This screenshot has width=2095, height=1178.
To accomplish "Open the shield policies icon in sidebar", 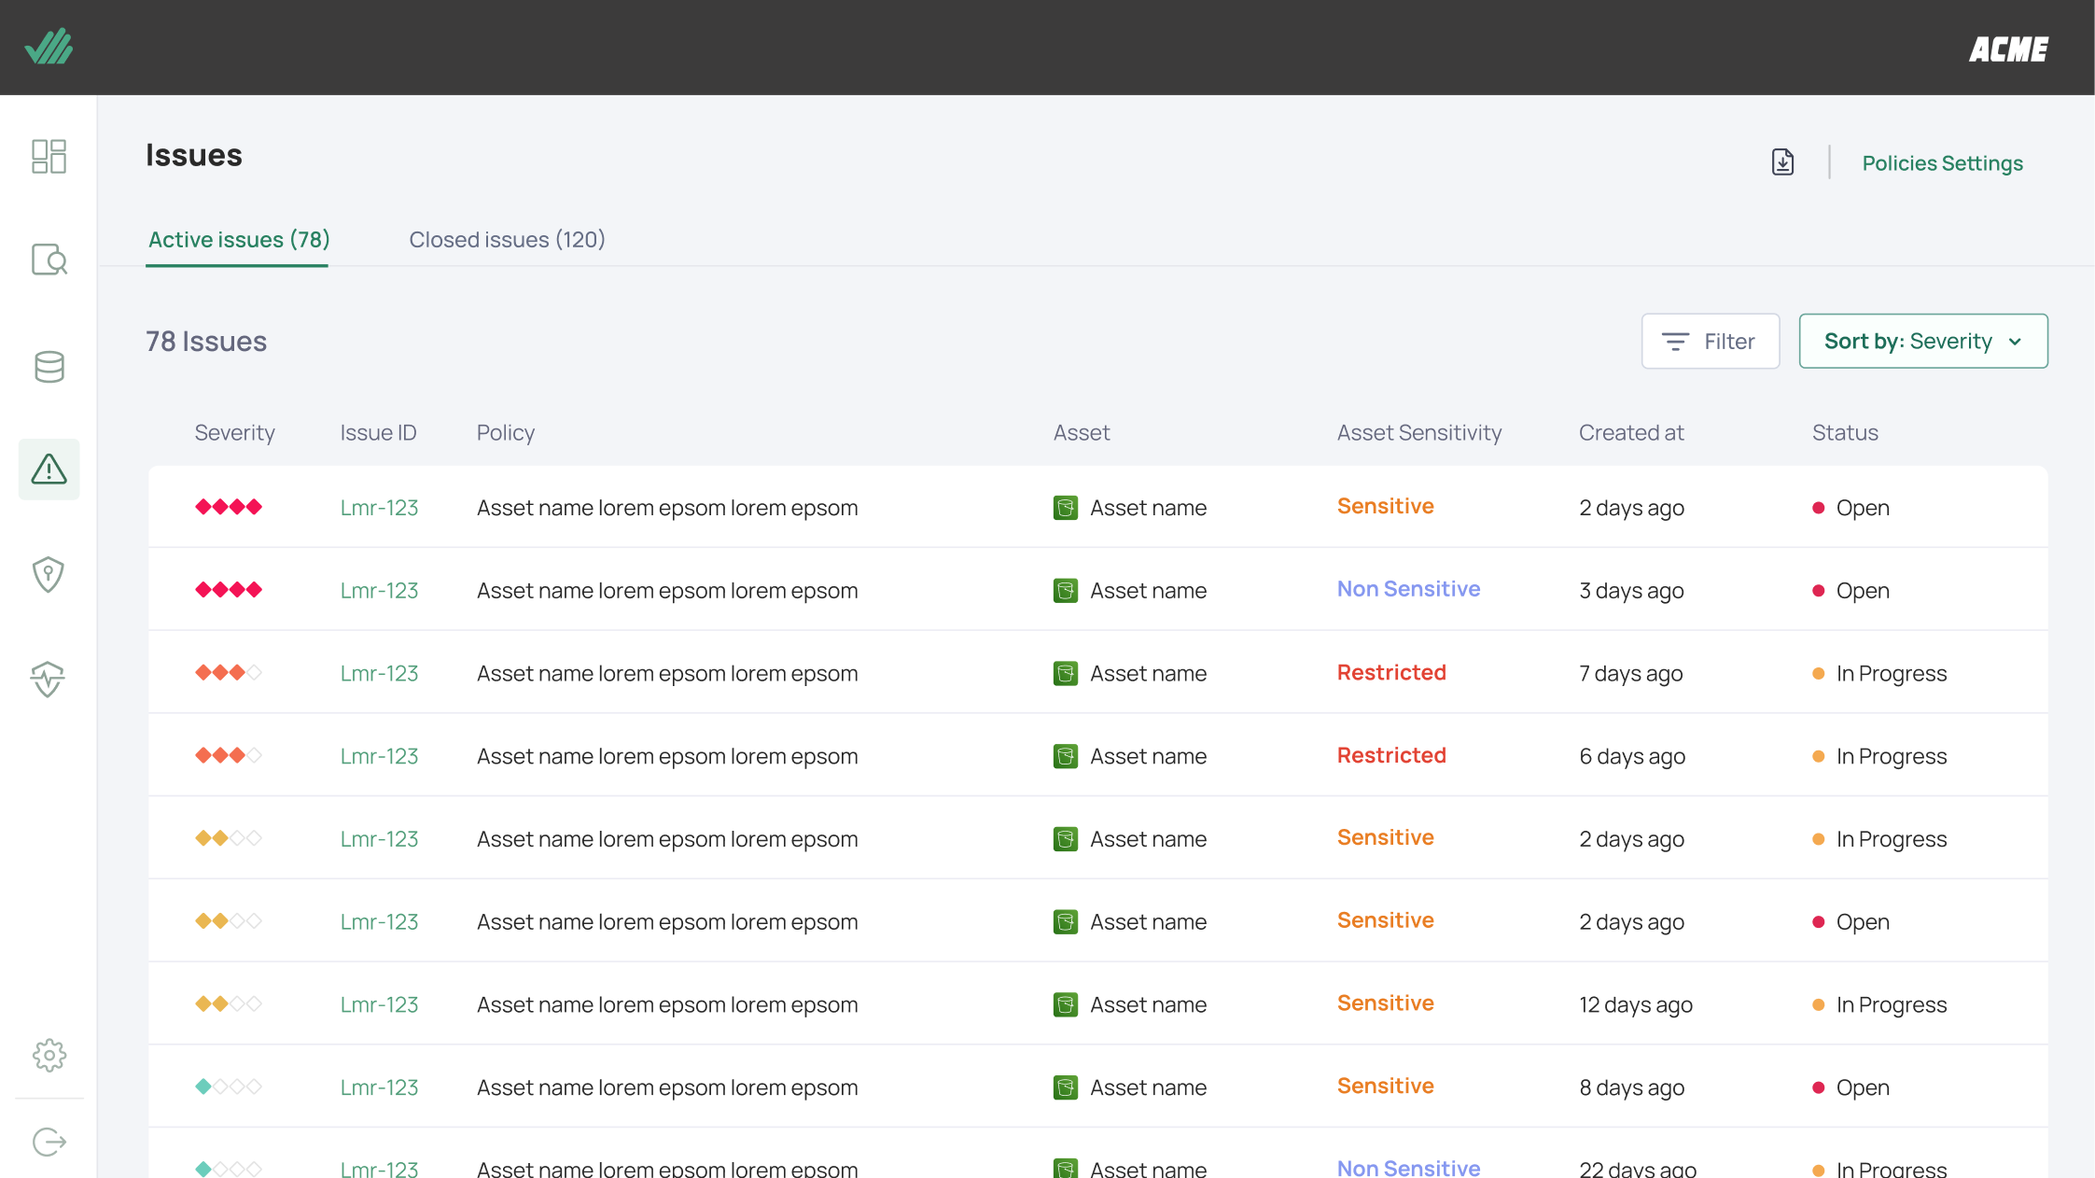I will (x=49, y=574).
